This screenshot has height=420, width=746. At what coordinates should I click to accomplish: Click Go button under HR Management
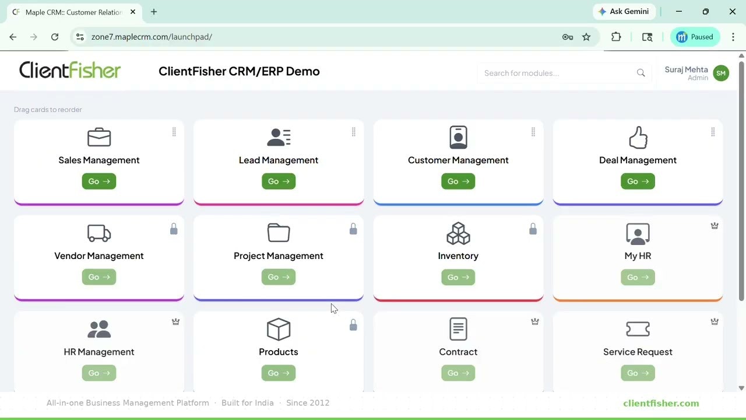tap(99, 373)
